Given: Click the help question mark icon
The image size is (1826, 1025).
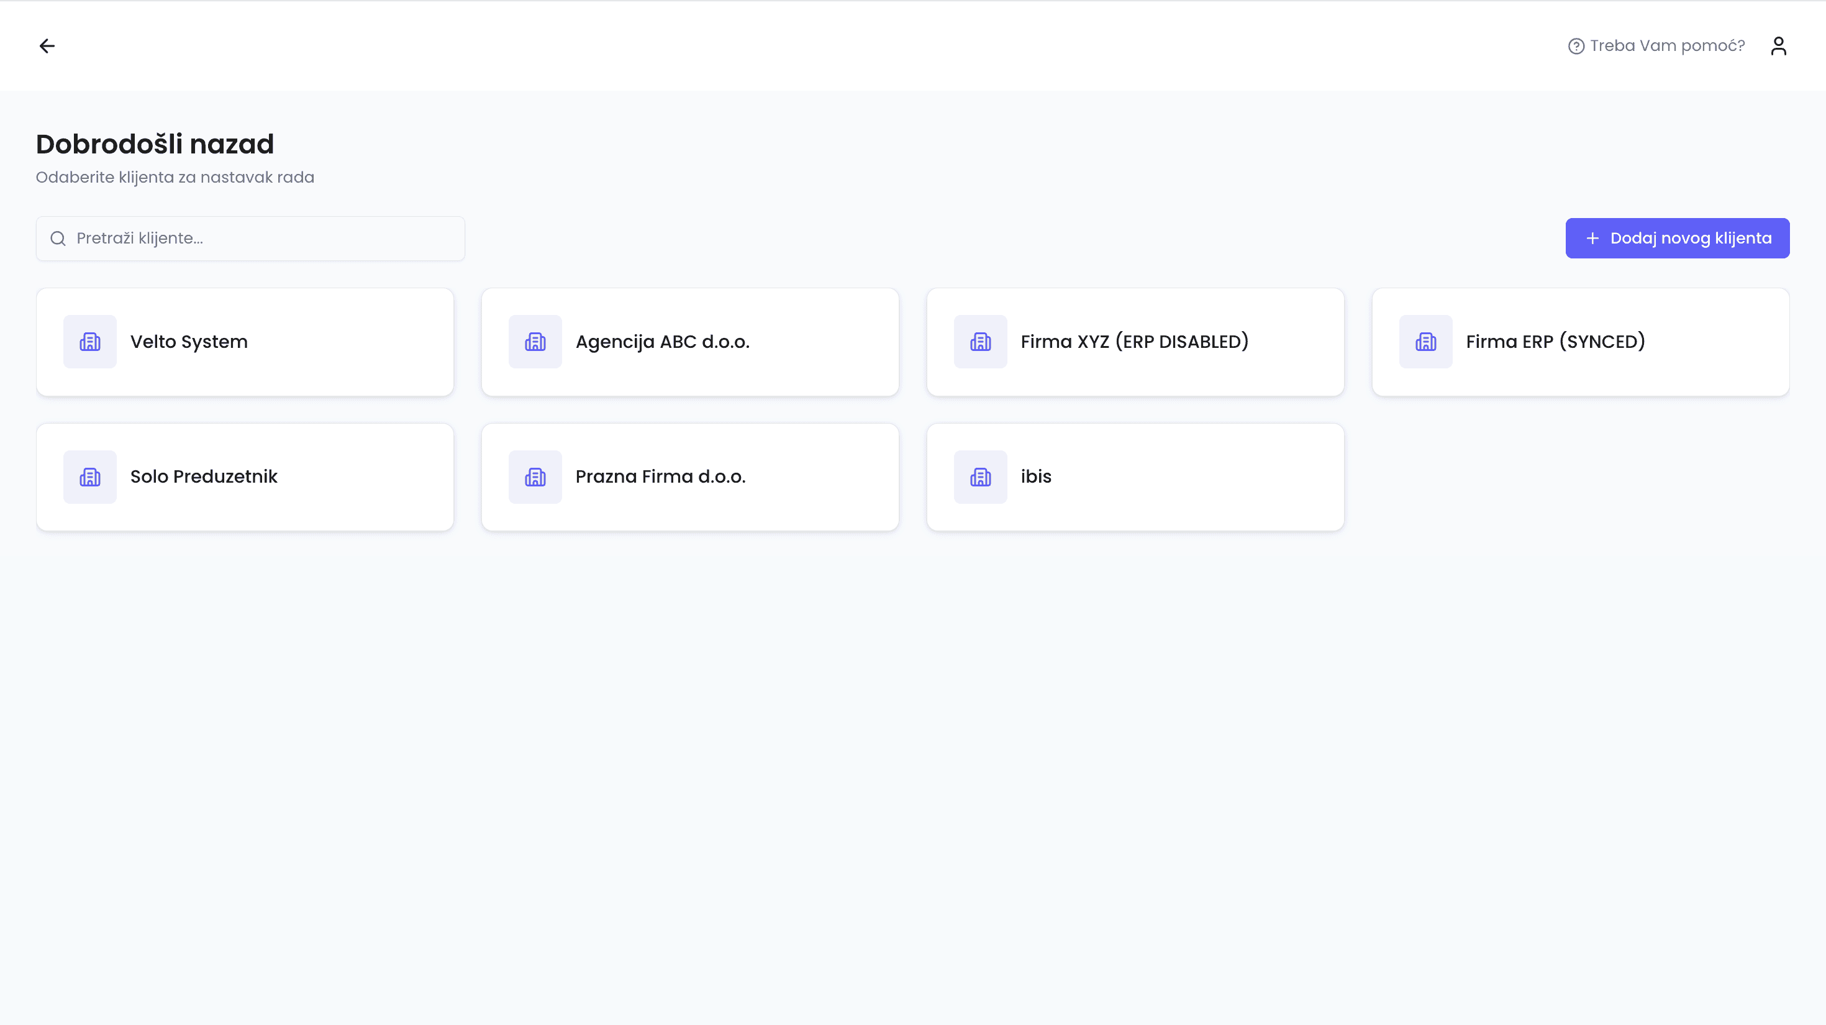Looking at the screenshot, I should click(1575, 46).
